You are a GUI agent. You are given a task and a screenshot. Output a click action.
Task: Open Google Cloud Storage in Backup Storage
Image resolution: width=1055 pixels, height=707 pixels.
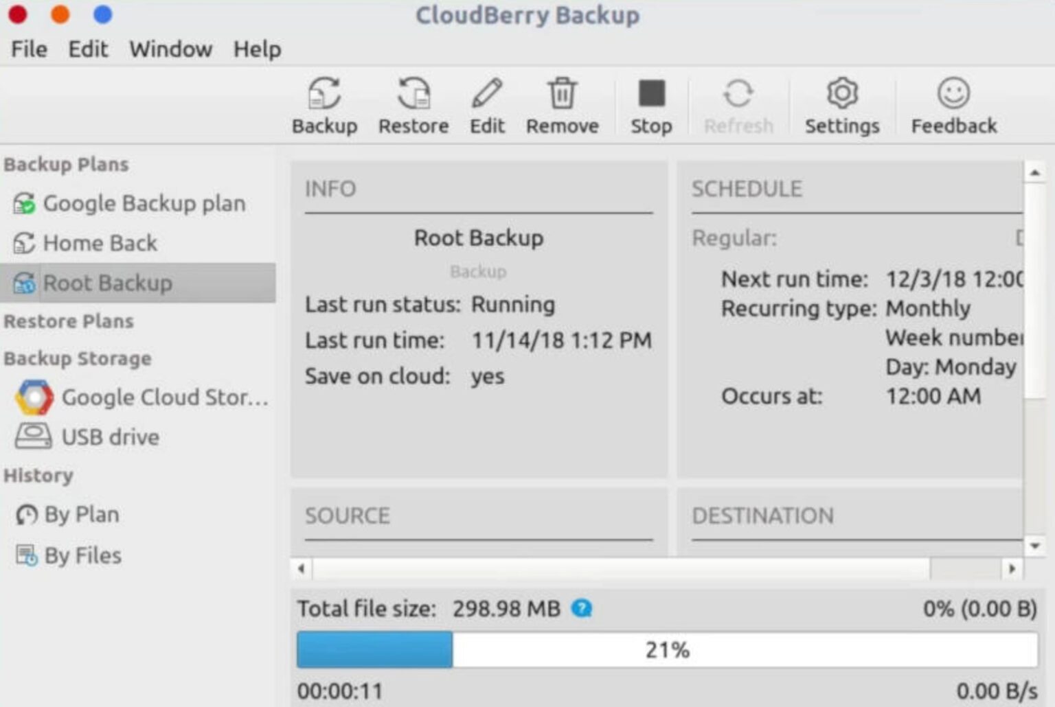point(141,397)
